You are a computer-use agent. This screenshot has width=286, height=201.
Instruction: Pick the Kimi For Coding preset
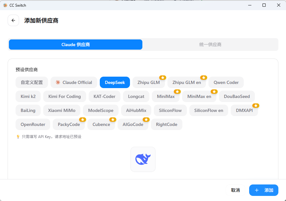click(65, 96)
